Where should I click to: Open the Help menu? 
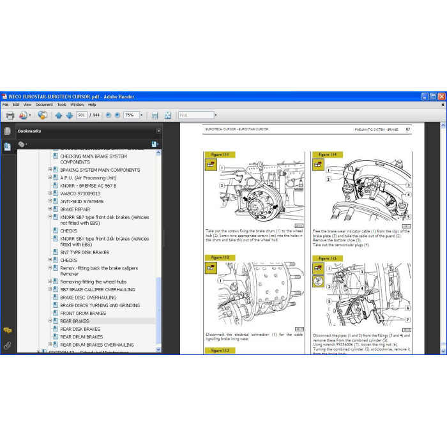pos(92,105)
